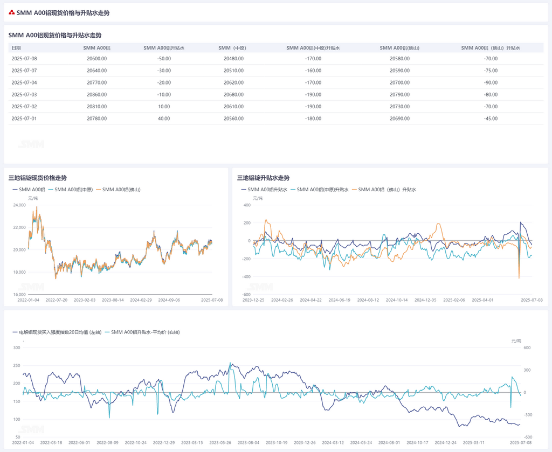Image resolution: width=552 pixels, height=452 pixels.
Task: Click the page title SMM A00铝现货价格与升贴水走势 in header
Action: click(63, 13)
